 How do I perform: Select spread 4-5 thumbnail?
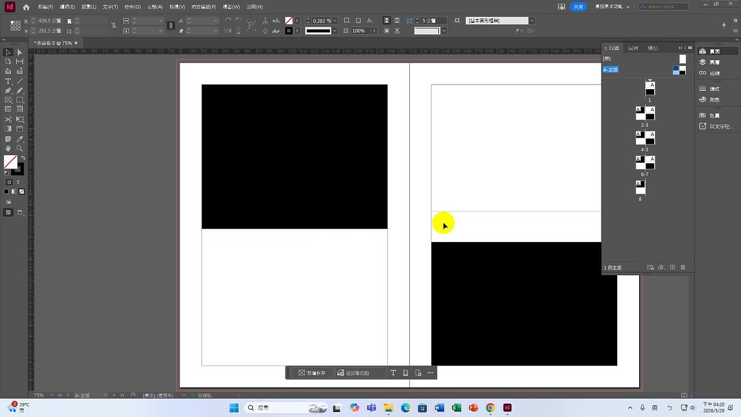point(645,138)
